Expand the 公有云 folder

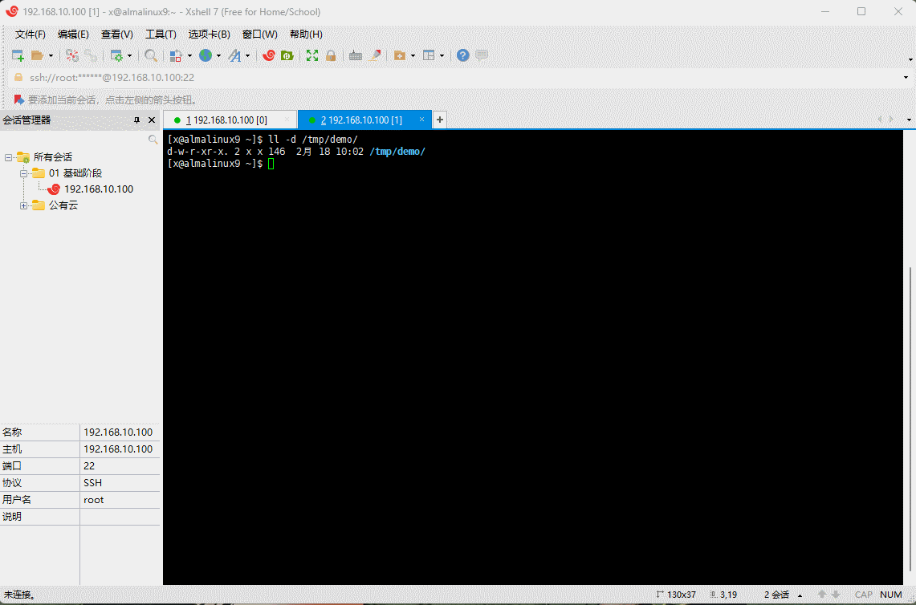click(24, 205)
